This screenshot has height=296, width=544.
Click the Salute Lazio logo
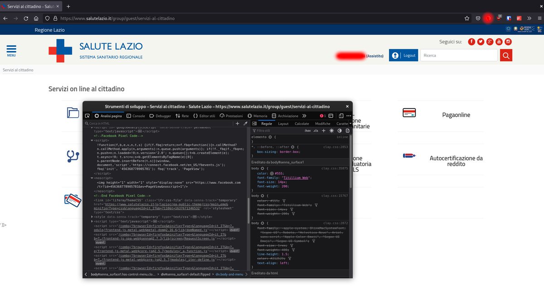click(x=96, y=51)
